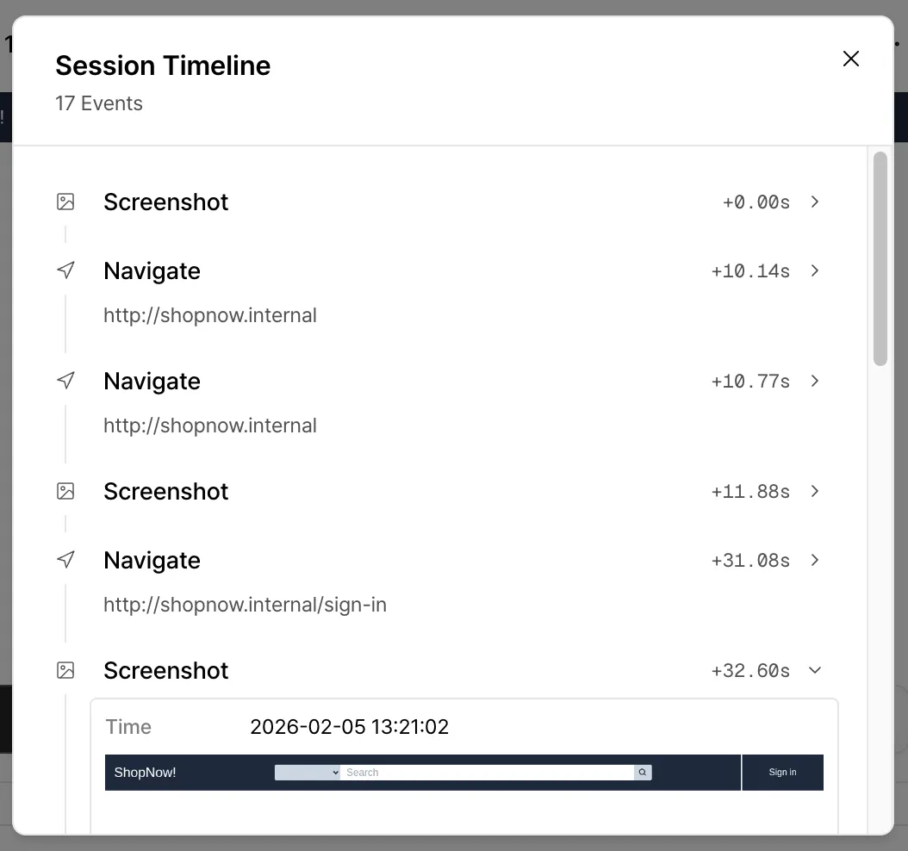
Task: Click the image icon beside the +11.88s Screenshot event
Action: [x=65, y=491]
